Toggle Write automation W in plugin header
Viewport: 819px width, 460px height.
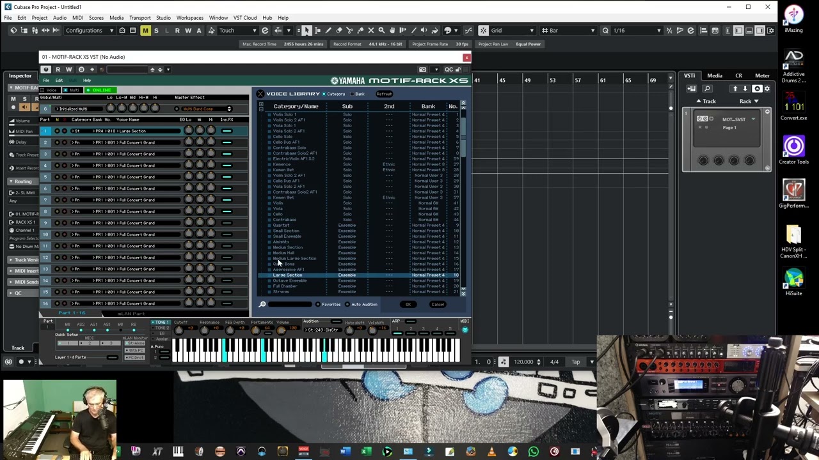[68, 69]
